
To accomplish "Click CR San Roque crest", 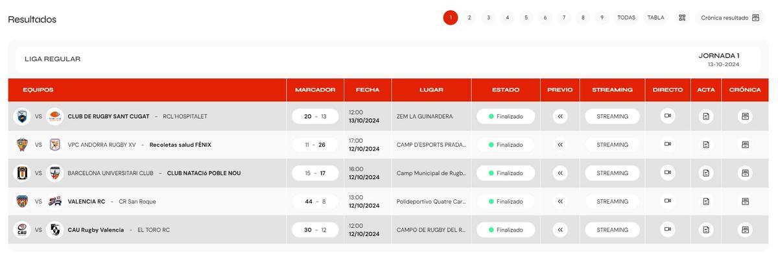I will point(55,201).
